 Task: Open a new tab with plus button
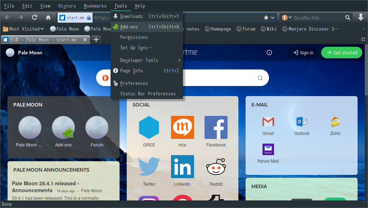pyautogui.click(x=96, y=40)
